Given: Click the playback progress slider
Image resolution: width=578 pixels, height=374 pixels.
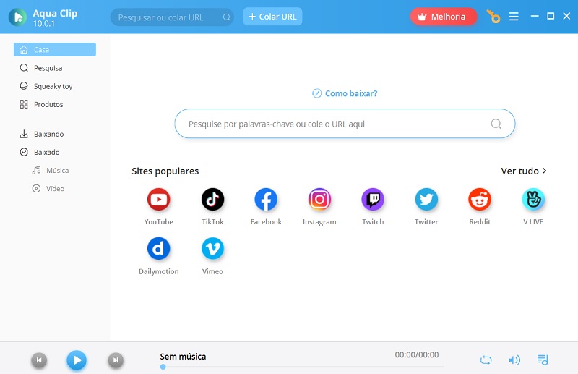Looking at the screenshot, I should [302, 367].
